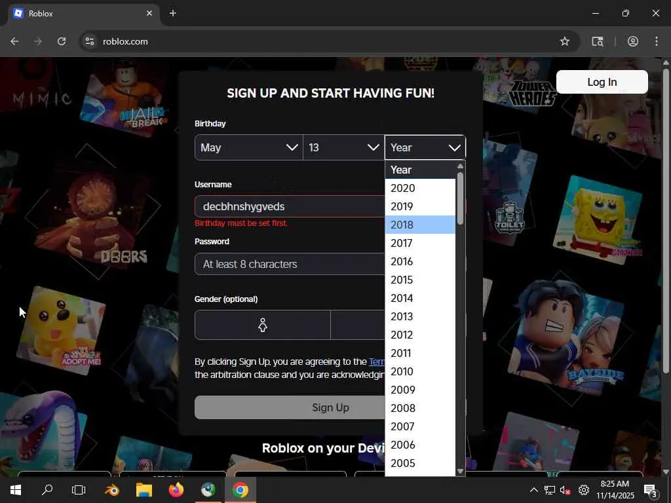Click the SpongeBob game thumbnail

coord(597,219)
